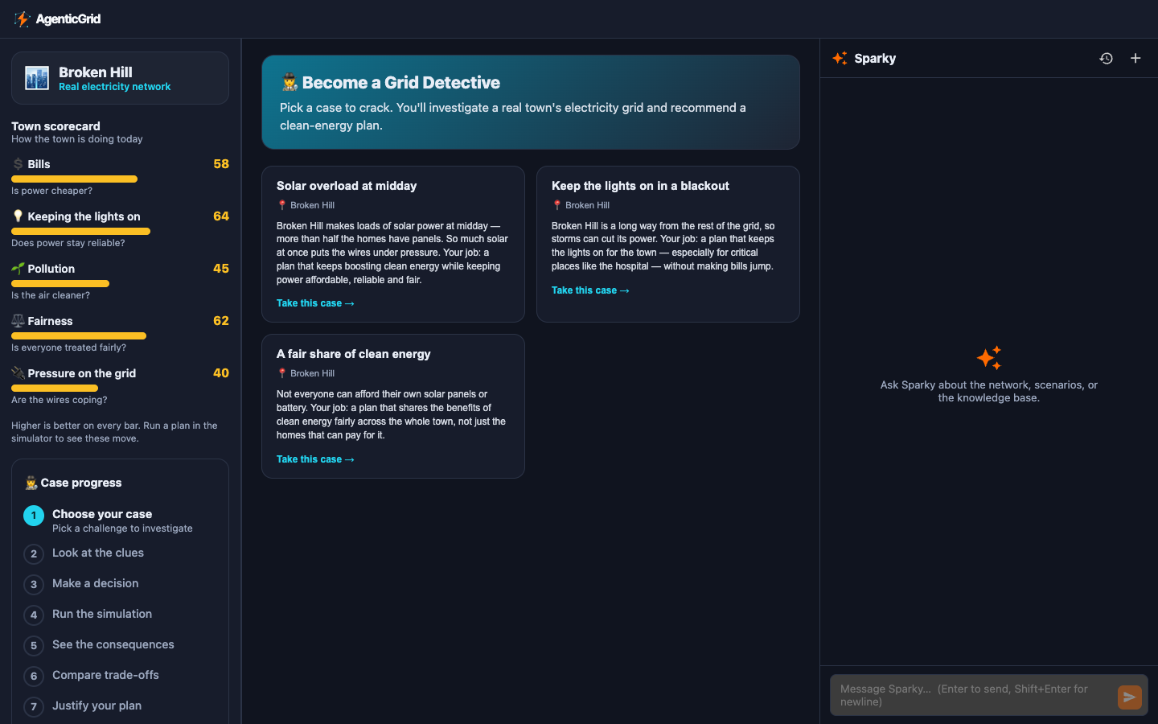Click the Keeping the lights on score bar
The width and height of the screenshot is (1158, 724).
click(x=80, y=232)
